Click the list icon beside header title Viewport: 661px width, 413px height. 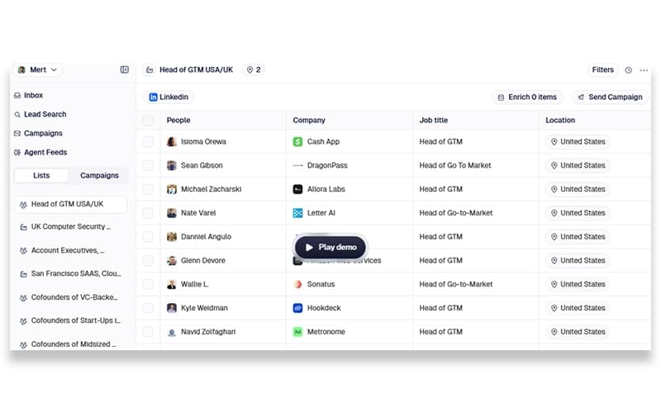click(150, 70)
